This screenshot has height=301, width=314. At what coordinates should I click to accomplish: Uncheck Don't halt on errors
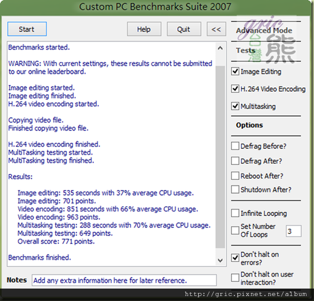click(x=235, y=258)
